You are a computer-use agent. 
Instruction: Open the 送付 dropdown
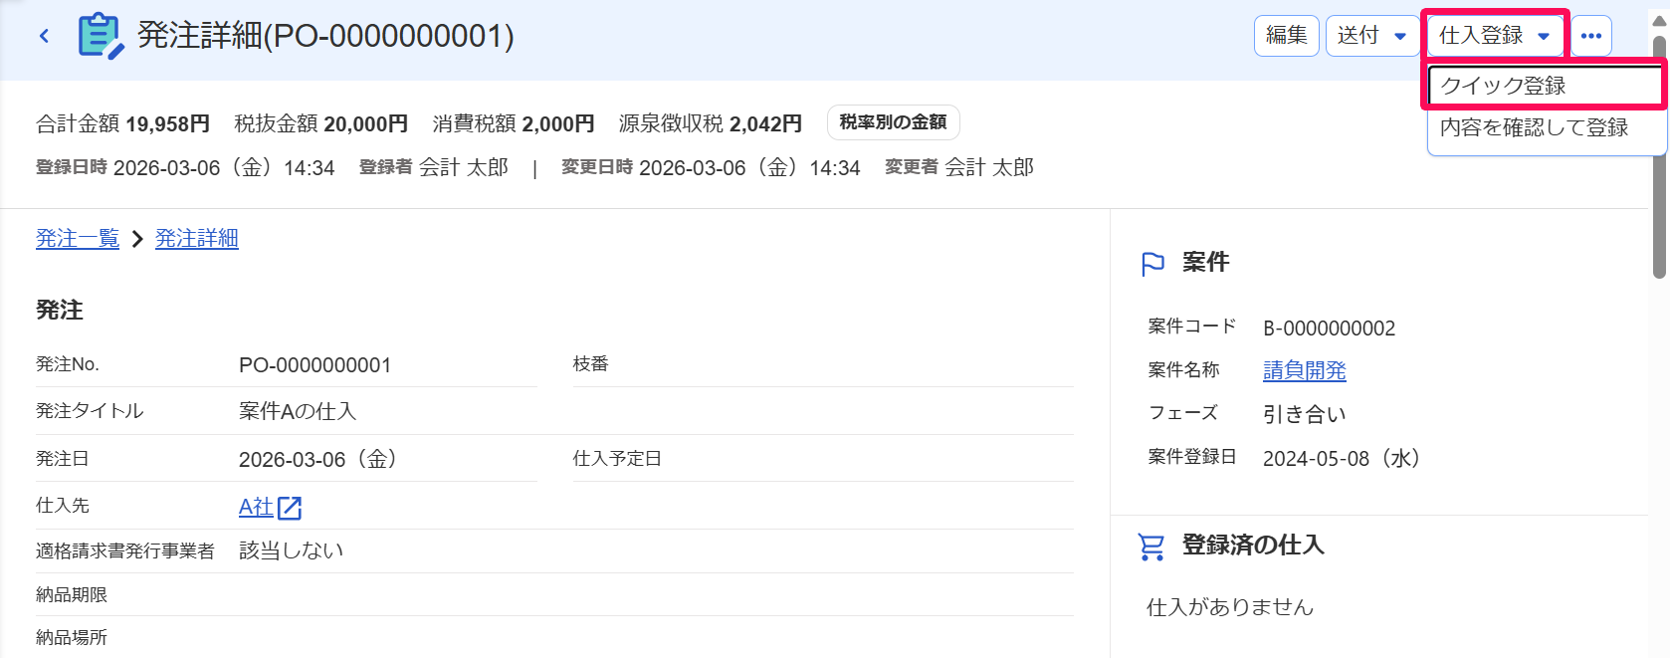[x=1372, y=36]
